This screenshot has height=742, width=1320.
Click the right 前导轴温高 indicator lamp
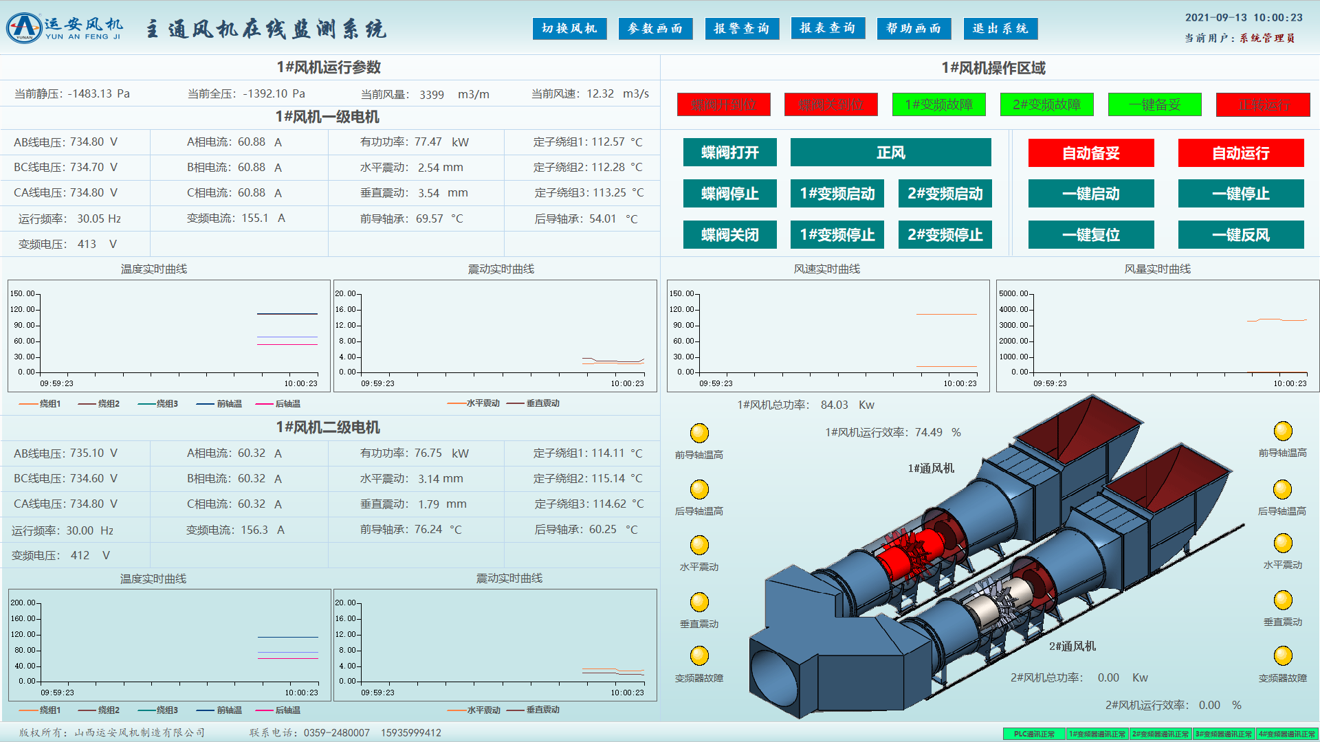coord(1283,431)
